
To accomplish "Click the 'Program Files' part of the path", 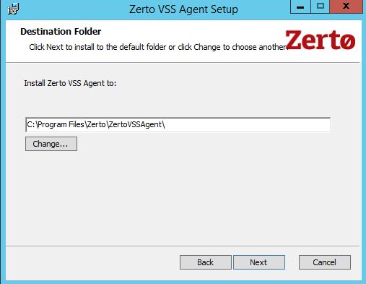I will [61, 124].
